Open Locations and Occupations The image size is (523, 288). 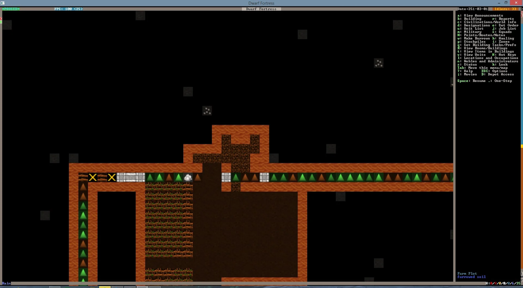coord(488,58)
